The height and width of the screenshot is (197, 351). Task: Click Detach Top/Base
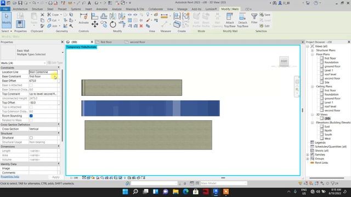click(242, 20)
